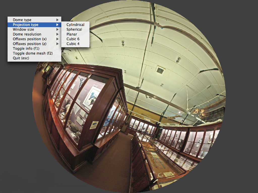
Task: Select Cubic 4 projection type
Action: (x=75, y=44)
